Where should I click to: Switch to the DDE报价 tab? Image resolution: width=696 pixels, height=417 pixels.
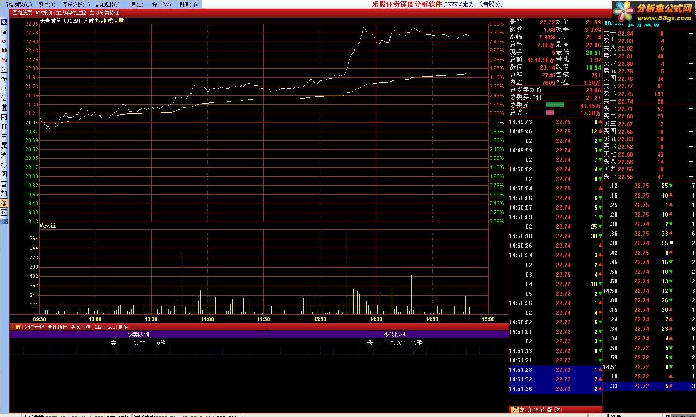(44, 13)
